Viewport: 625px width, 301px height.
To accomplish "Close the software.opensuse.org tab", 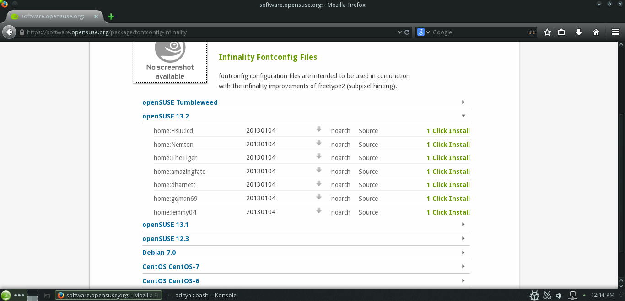I will [x=96, y=16].
